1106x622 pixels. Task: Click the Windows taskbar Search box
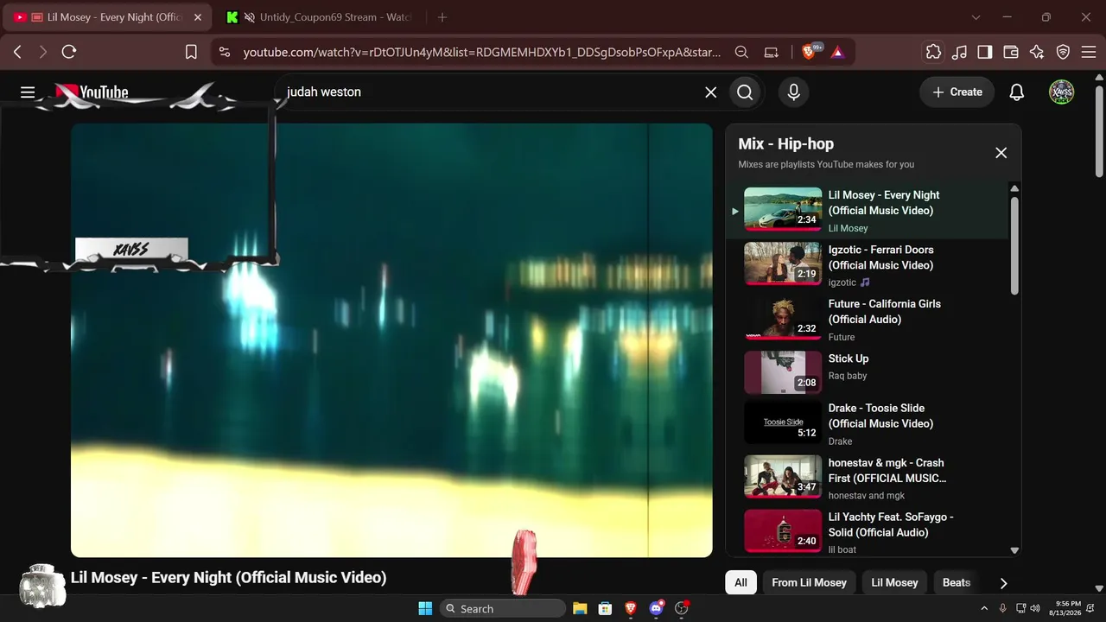click(x=503, y=608)
